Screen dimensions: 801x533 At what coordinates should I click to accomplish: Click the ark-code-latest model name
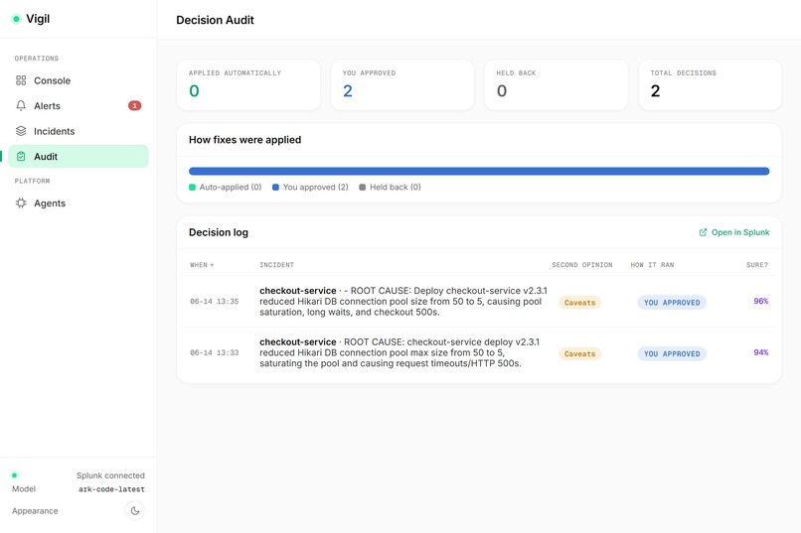[111, 489]
